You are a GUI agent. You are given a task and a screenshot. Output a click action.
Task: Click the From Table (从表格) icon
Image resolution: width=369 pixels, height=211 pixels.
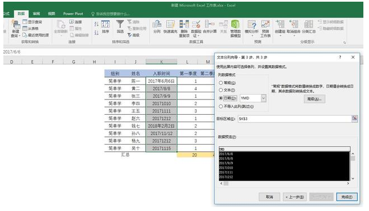[x=25, y=29]
